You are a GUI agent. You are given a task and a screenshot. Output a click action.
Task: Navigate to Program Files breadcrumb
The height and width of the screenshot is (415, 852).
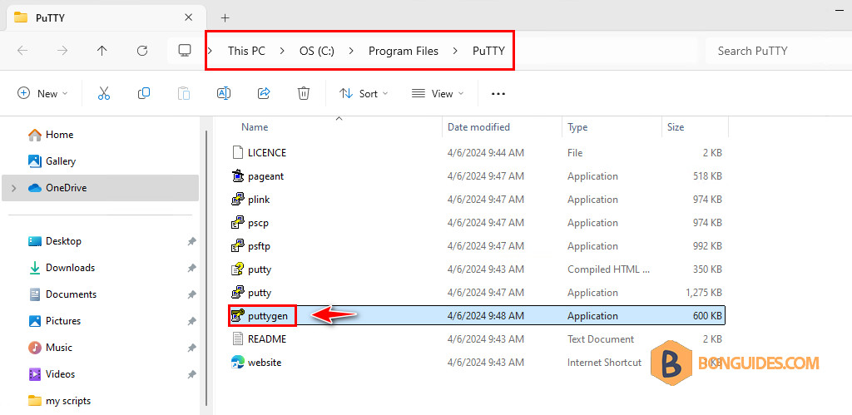(404, 51)
